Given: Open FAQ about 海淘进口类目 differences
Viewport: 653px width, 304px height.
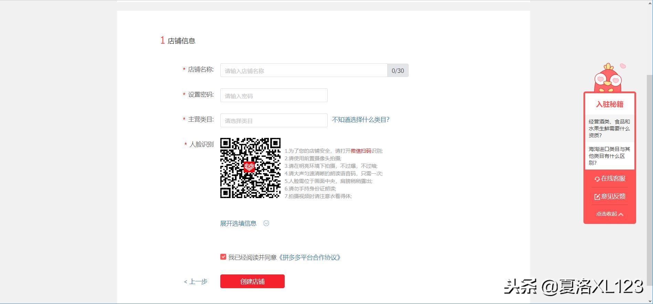Looking at the screenshot, I should 609,156.
